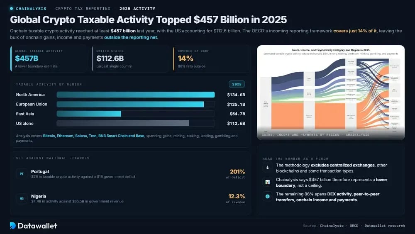The image size is (415, 234).
Task: Click 'TAXABLE ACTIVITY BY REGION' section heading
Action: (x=49, y=85)
